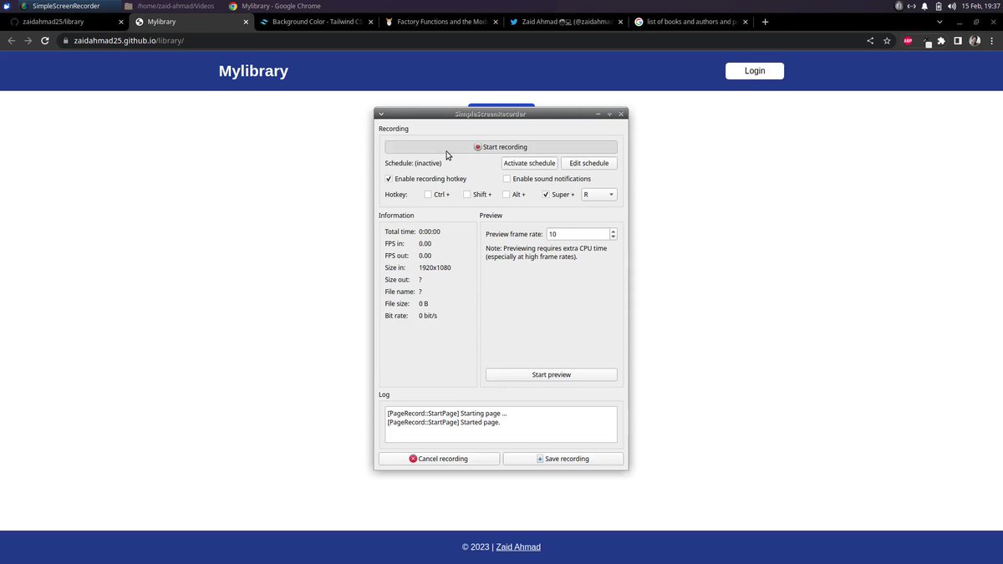Click Edit schedule button
1003x564 pixels.
pos(589,163)
